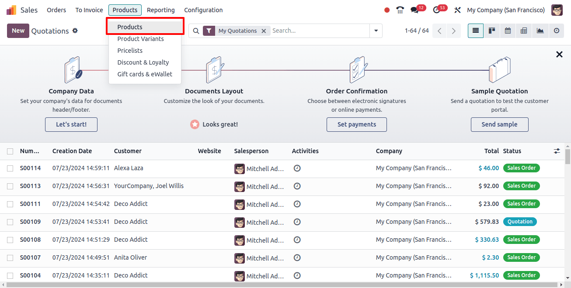
Task: Check the box for order S00109
Action: pos(10,222)
